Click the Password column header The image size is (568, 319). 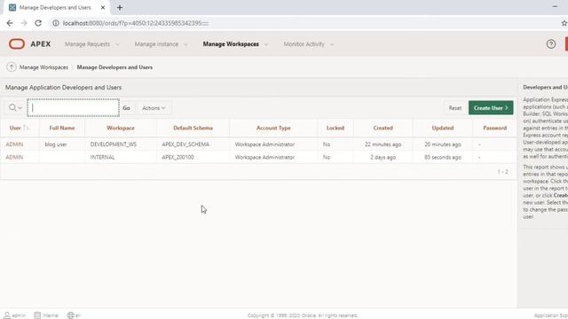[x=495, y=128]
